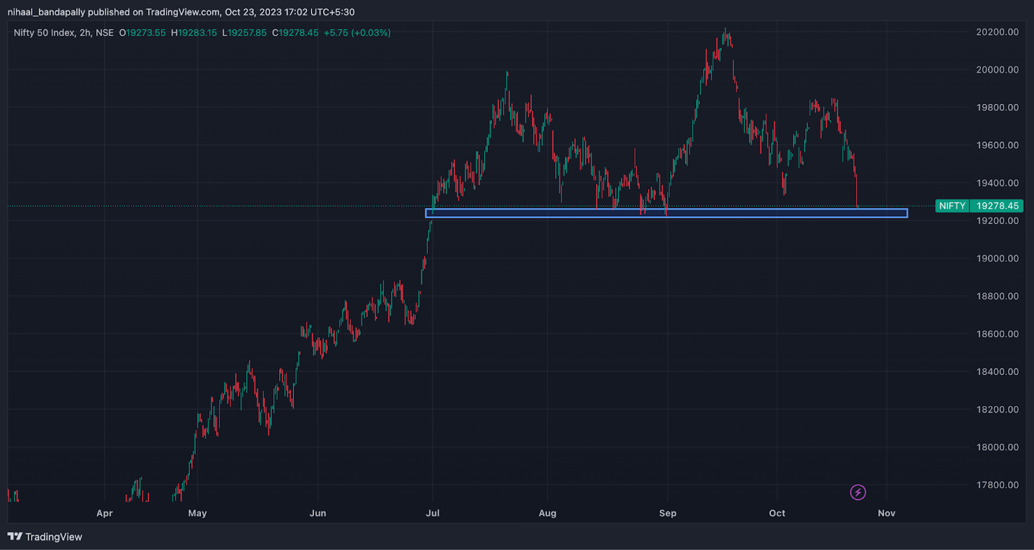Click the green NIFTY symbol tag
1034x550 pixels.
(952, 206)
